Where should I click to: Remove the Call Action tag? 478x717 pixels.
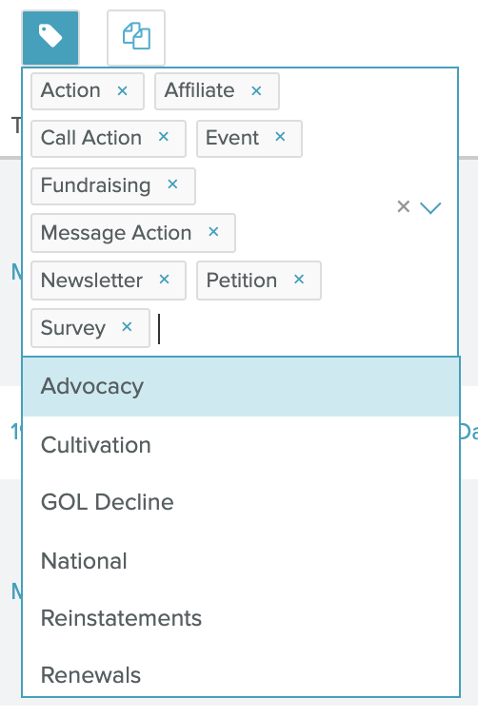pyautogui.click(x=164, y=137)
